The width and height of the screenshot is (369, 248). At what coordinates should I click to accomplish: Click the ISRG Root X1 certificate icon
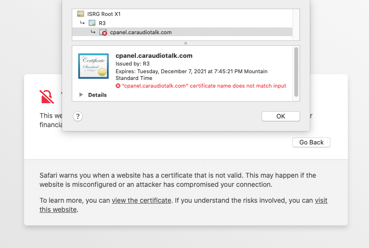pos(80,14)
